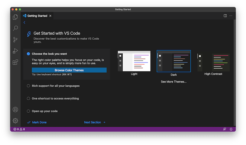Click the green macOS zoom window button
This screenshot has height=145, width=246.
click(20, 9)
